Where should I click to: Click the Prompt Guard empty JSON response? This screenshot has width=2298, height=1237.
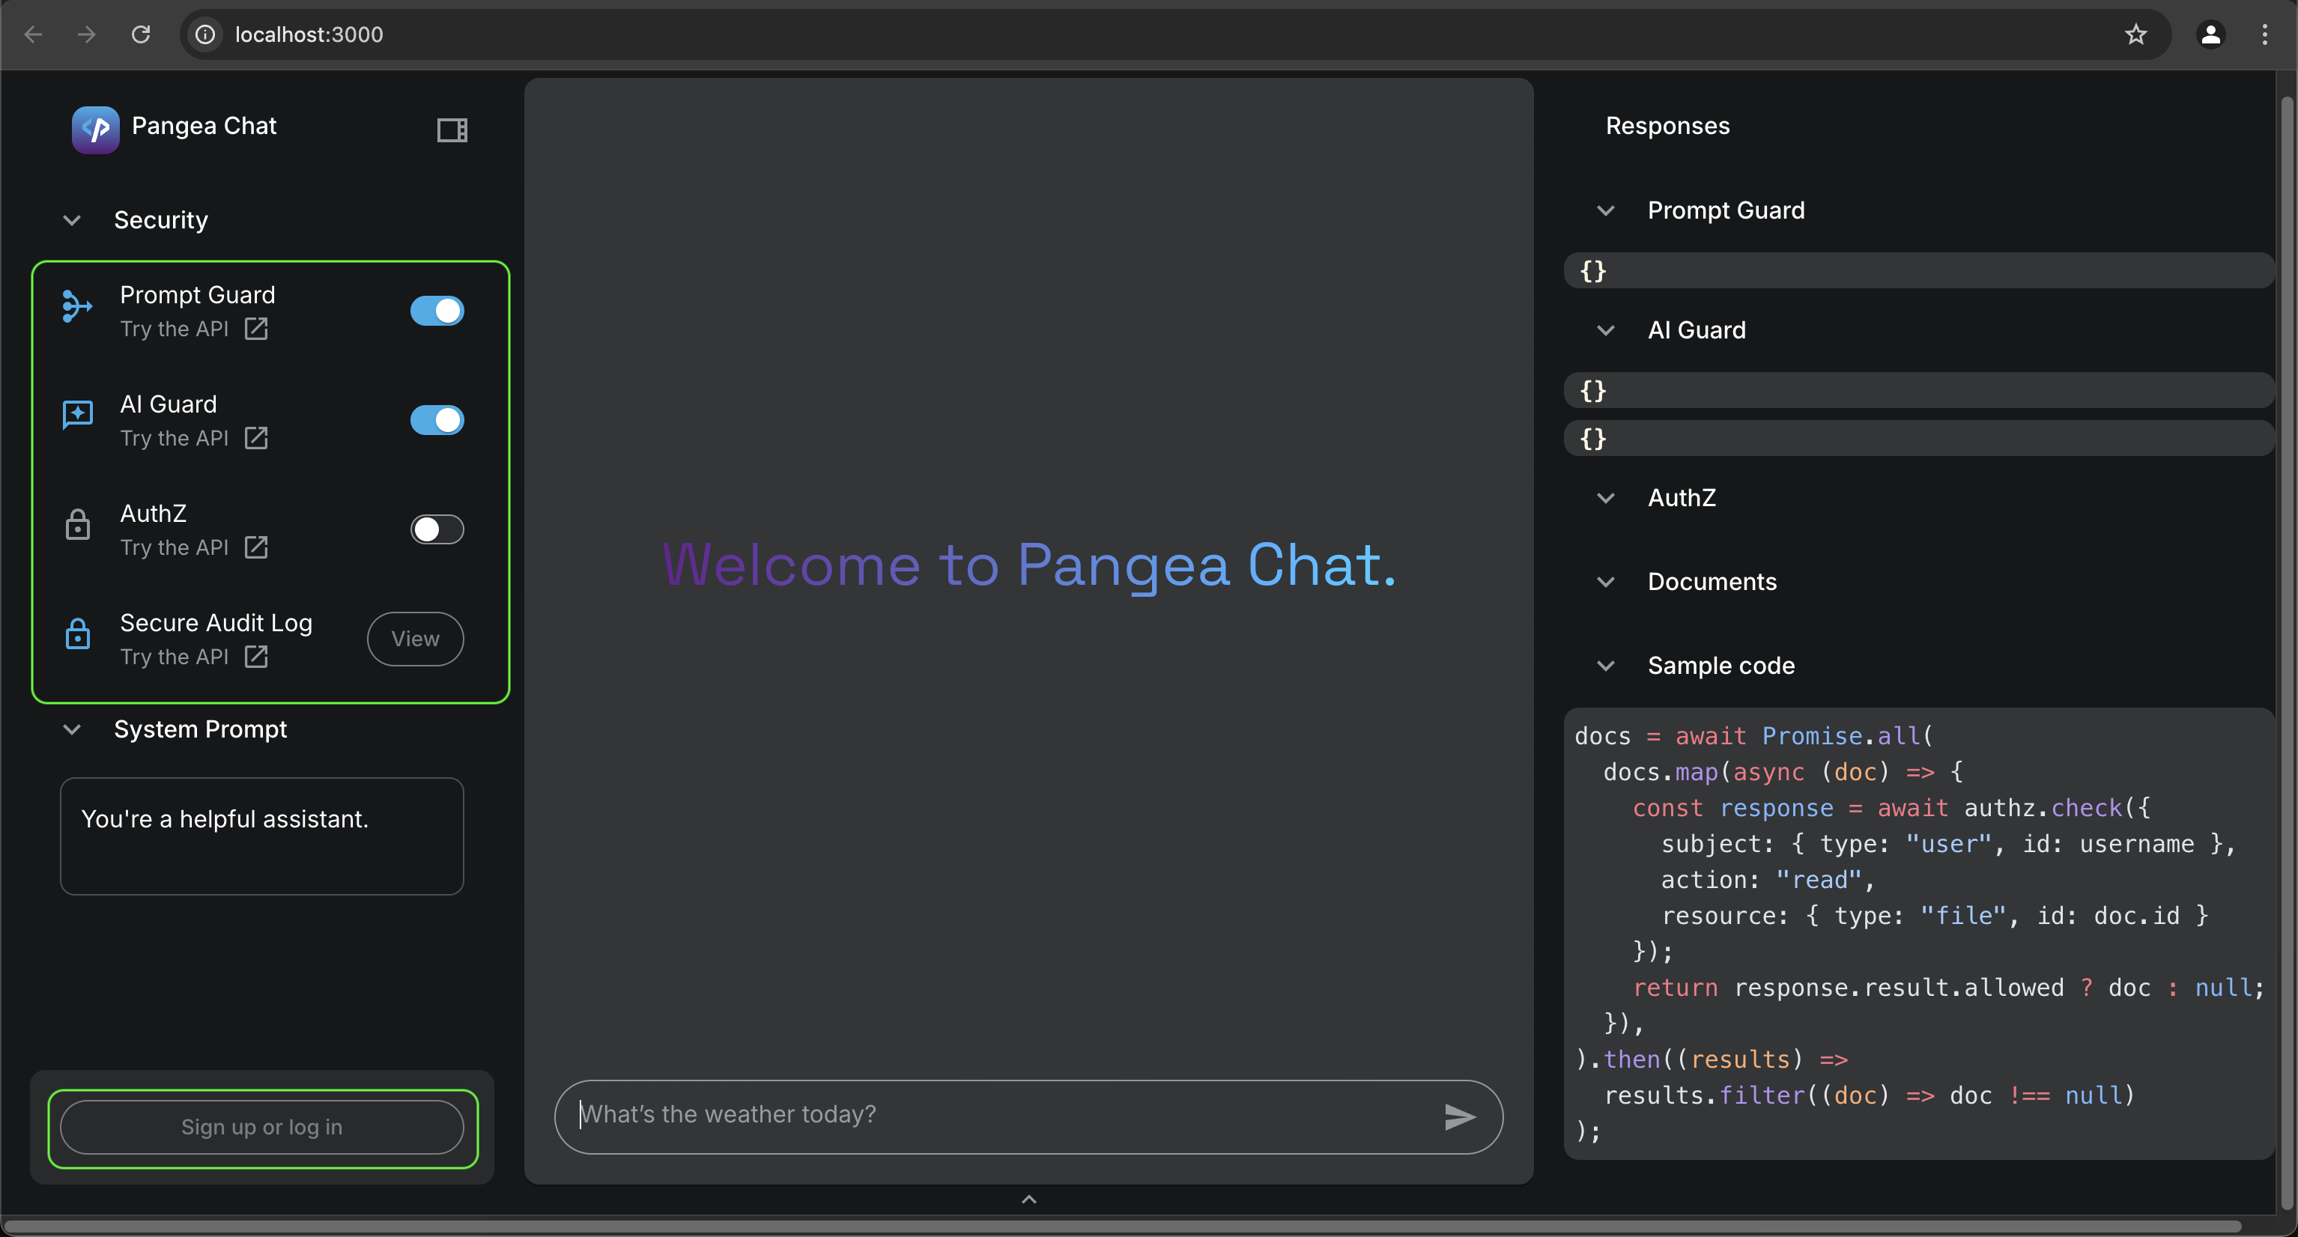1918,270
